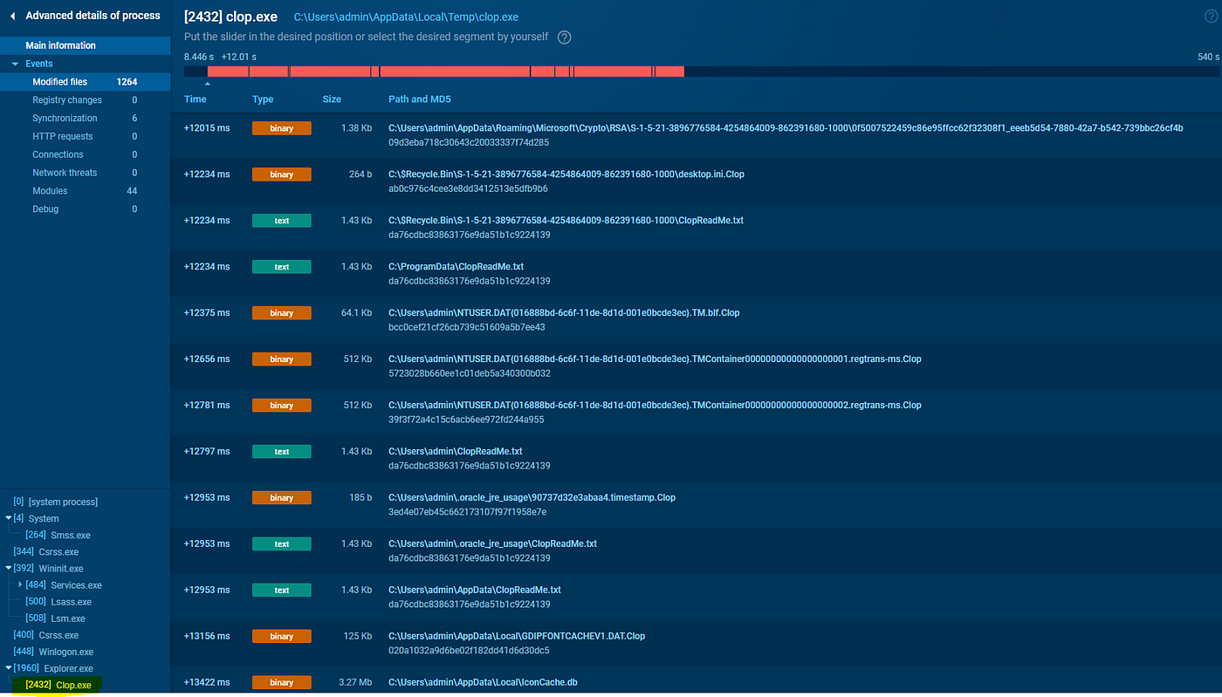Select [344] Csrss.exe in process tree
The image size is (1222, 697).
[45, 551]
